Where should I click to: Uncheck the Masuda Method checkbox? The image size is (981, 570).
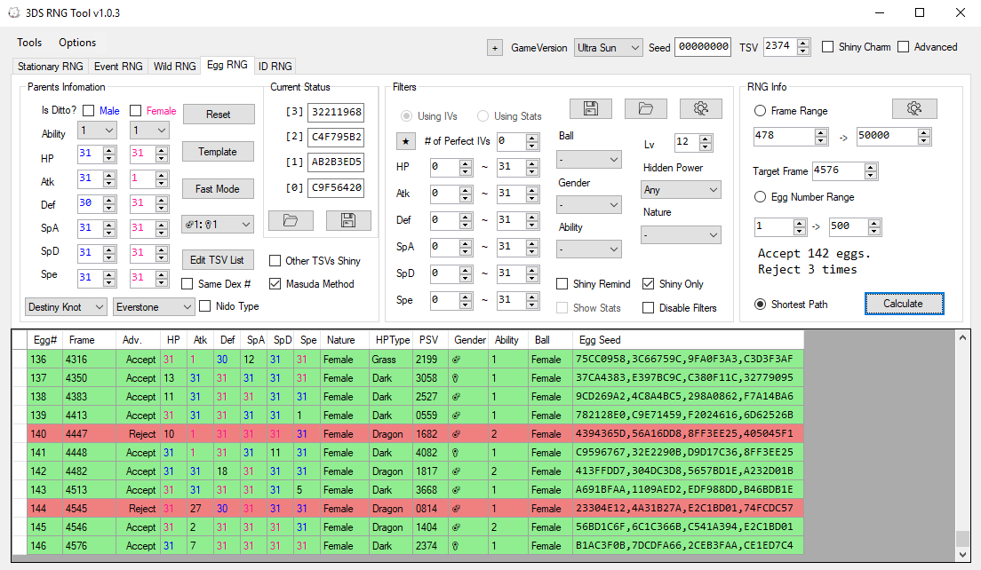coord(275,284)
